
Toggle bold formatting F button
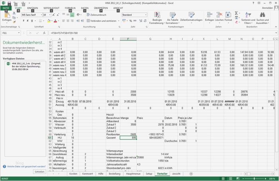[24, 21]
